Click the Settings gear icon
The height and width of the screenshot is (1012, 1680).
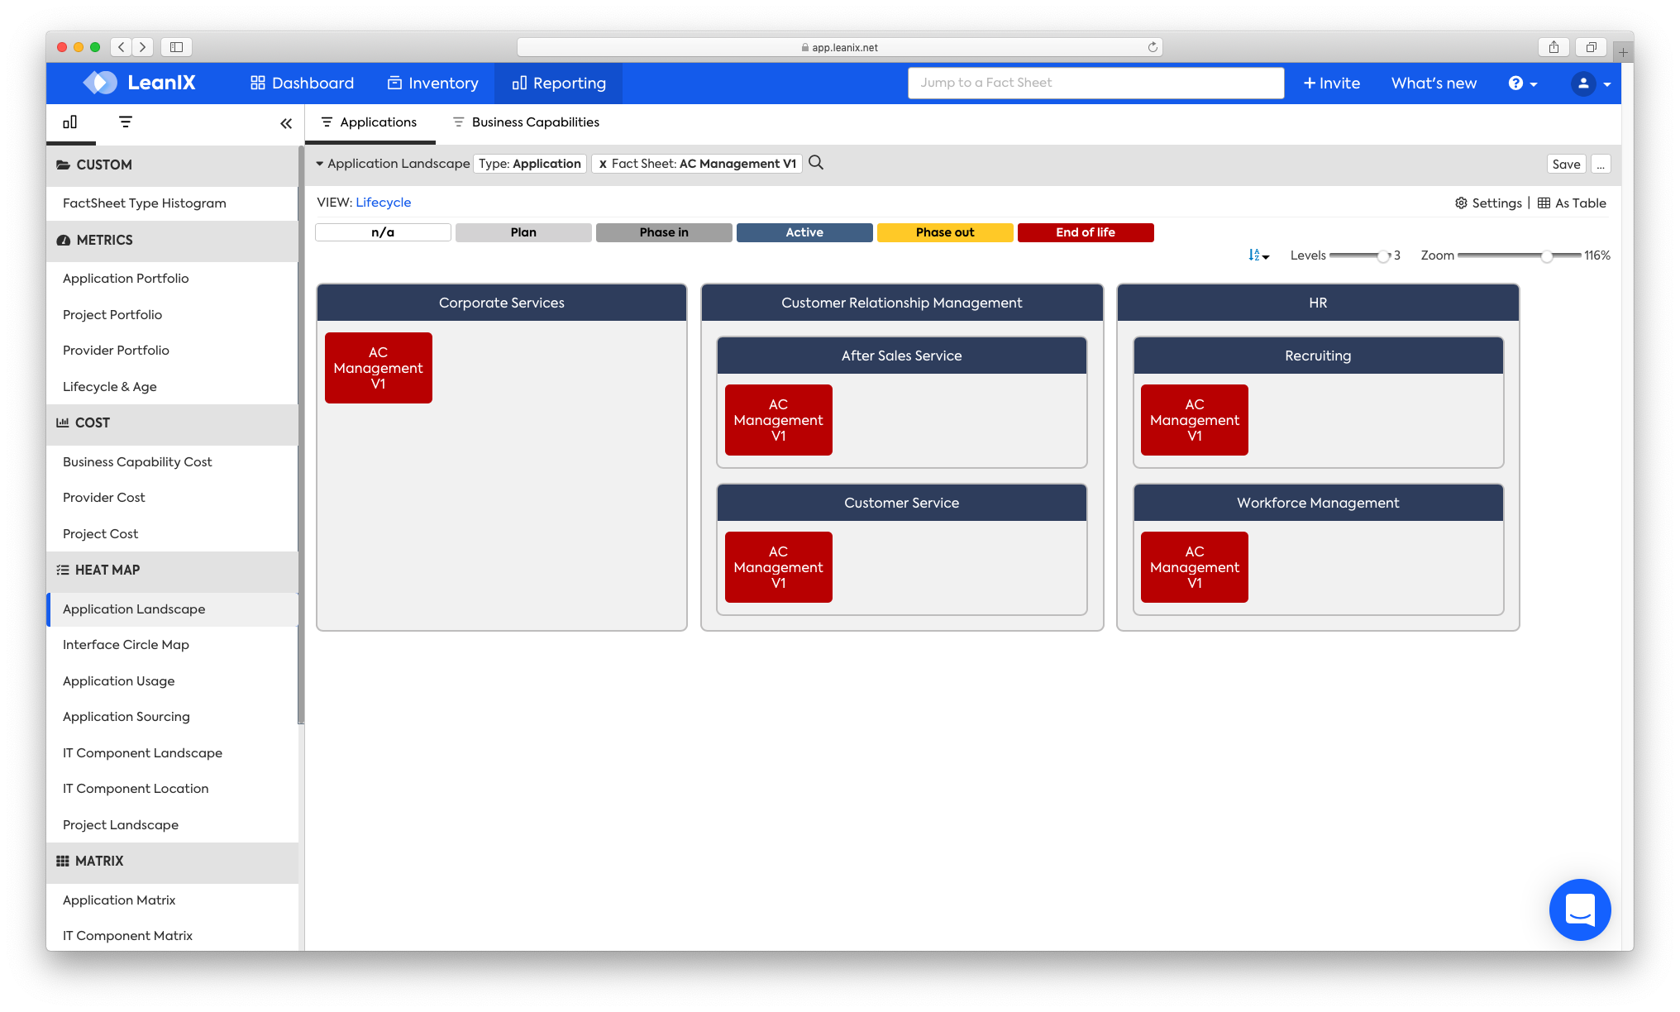1461,203
